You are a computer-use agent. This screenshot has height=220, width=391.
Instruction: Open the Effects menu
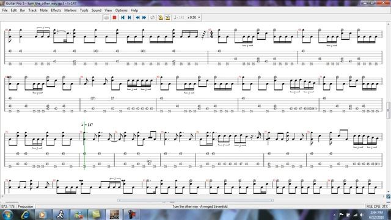coord(56,10)
